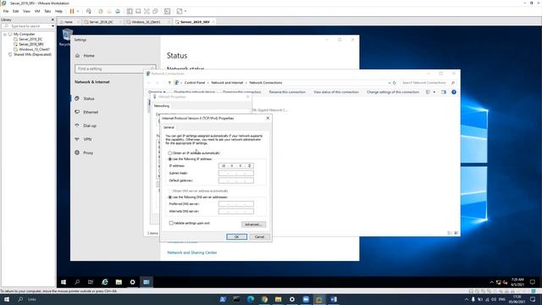Click the VMware suspend (pause) toolbar button
Viewport: 542px width, 305px height.
(x=72, y=11)
